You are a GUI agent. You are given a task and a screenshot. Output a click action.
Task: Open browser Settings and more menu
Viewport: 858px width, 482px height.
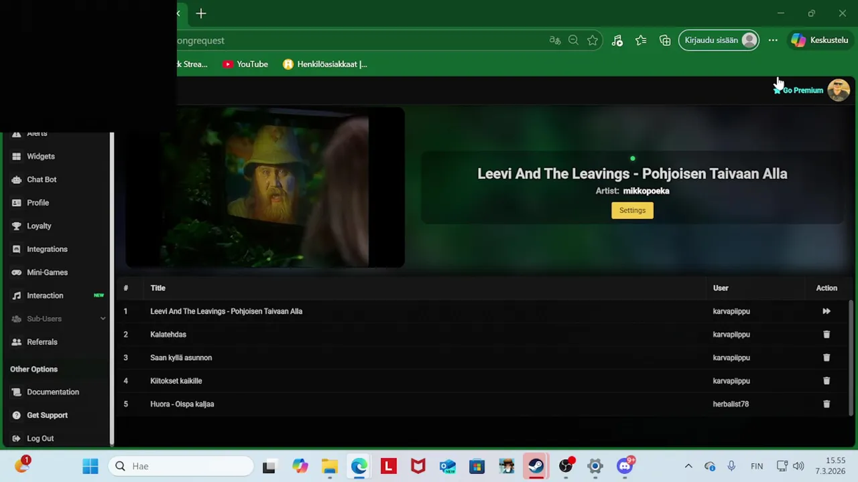click(x=773, y=40)
